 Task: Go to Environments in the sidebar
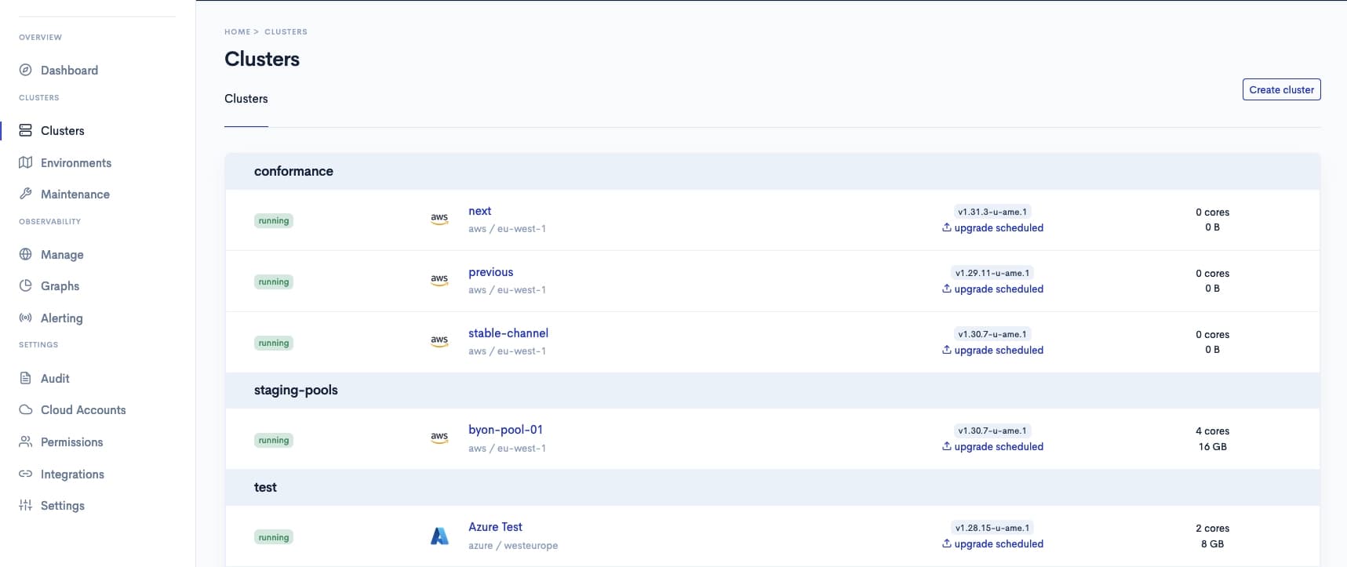76,162
